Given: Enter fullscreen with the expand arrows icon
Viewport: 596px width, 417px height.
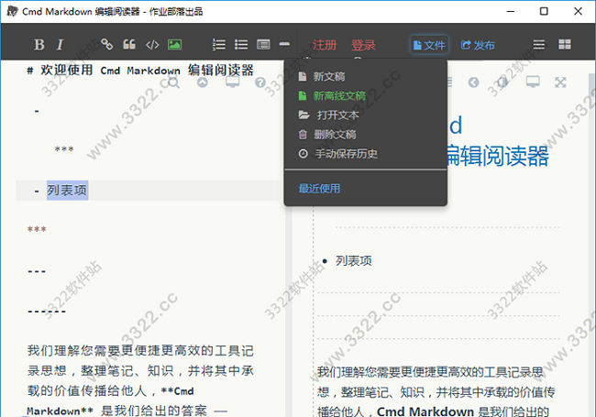Looking at the screenshot, I should 560,82.
